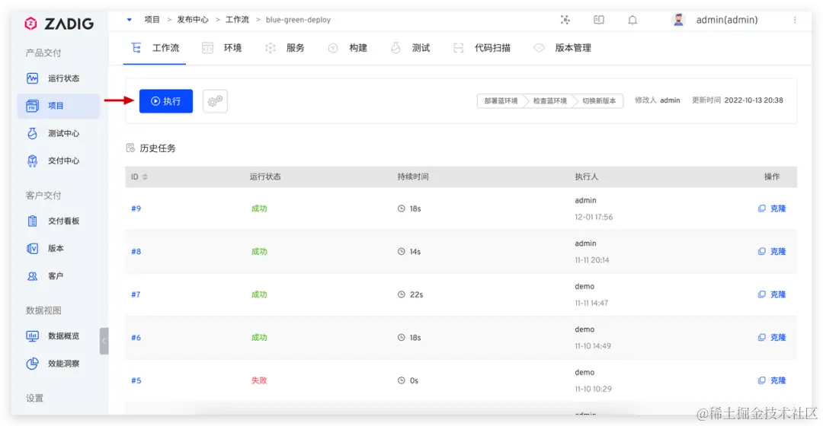
Task: Expand the breadcrumb dropdown arrow
Action: [x=129, y=20]
